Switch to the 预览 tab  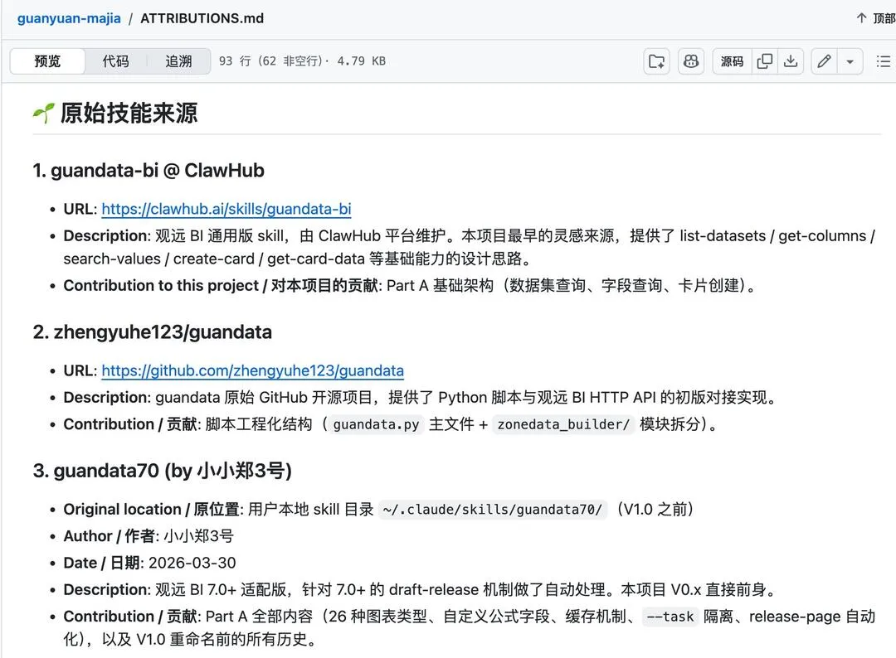47,61
